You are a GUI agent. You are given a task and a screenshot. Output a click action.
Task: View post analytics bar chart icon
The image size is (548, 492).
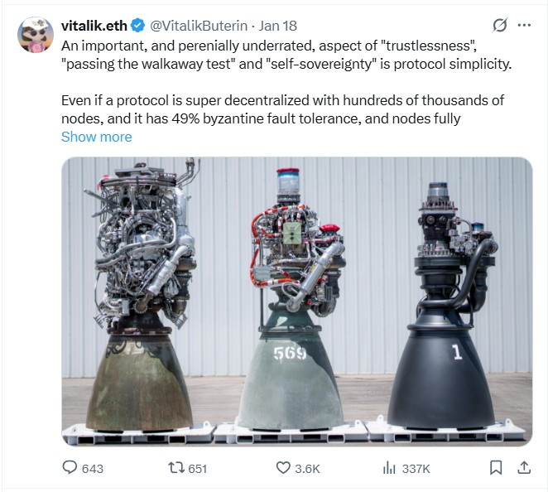pyautogui.click(x=389, y=467)
